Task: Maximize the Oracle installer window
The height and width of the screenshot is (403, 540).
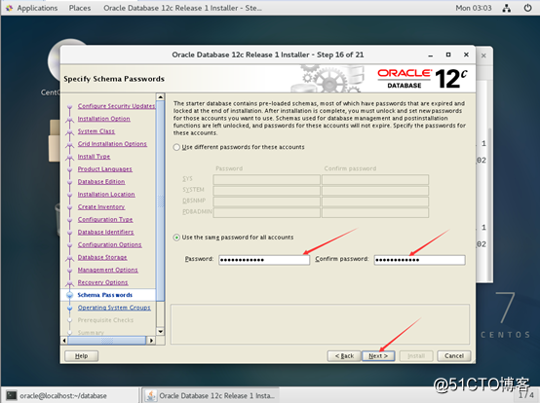Action: tap(448, 55)
